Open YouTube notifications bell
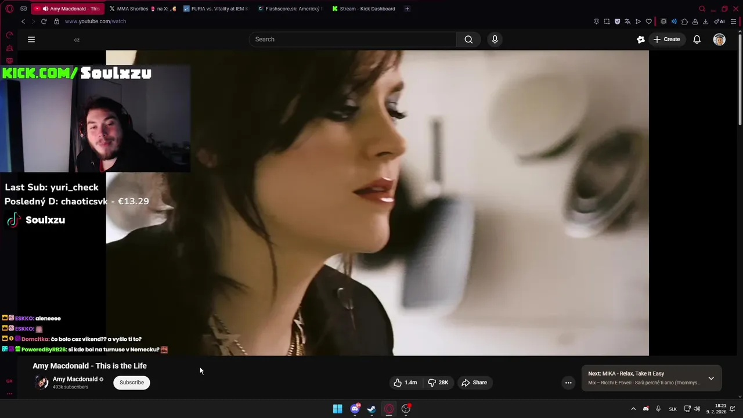Viewport: 743px width, 418px height. 697,39
